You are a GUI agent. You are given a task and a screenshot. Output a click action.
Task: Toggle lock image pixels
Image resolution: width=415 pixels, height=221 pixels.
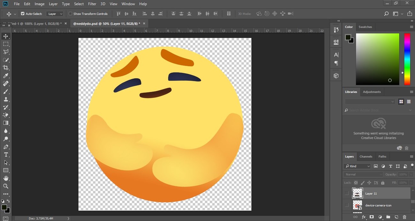coord(363,183)
